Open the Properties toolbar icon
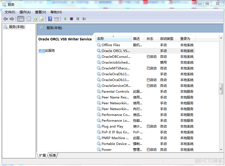225x166 pixels. tap(29, 19)
